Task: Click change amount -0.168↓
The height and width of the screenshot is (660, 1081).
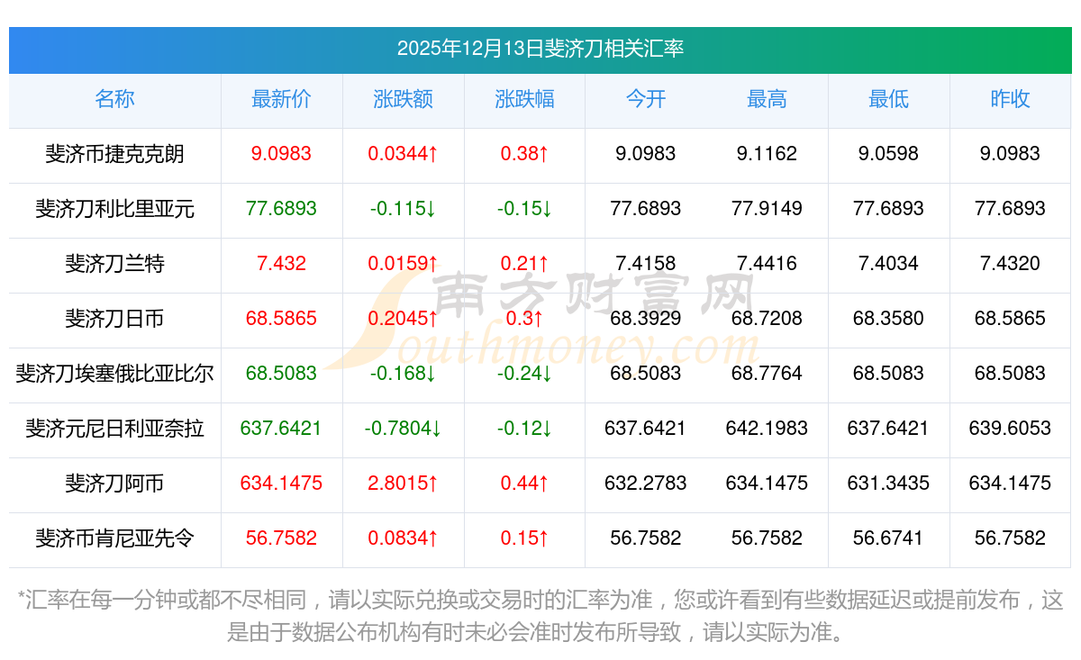Action: [403, 374]
